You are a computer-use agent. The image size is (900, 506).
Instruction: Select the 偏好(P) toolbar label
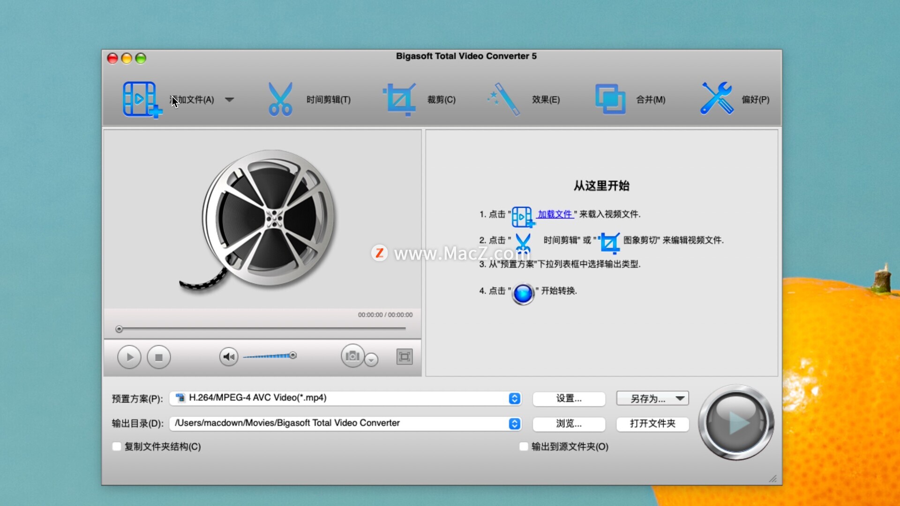(755, 99)
